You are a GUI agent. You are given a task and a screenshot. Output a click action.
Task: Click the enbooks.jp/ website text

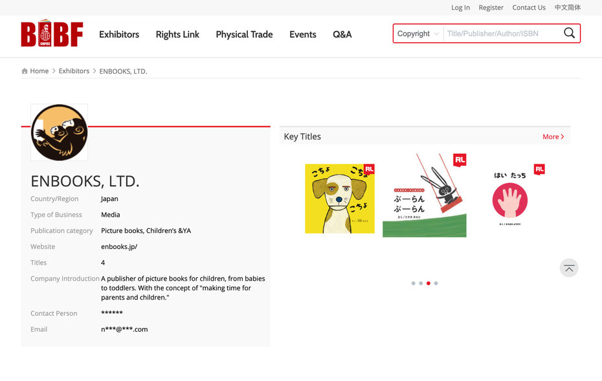coord(119,246)
